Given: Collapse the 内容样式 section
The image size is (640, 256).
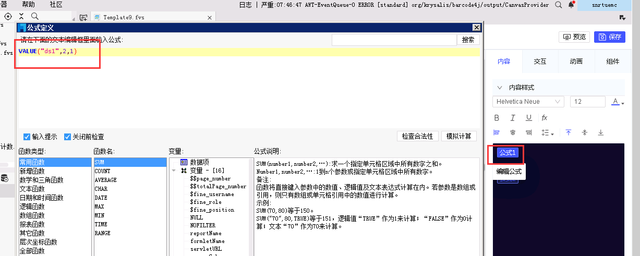Looking at the screenshot, I should pyautogui.click(x=499, y=88).
